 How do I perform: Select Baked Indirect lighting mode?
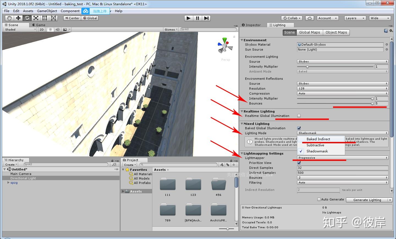[321, 139]
